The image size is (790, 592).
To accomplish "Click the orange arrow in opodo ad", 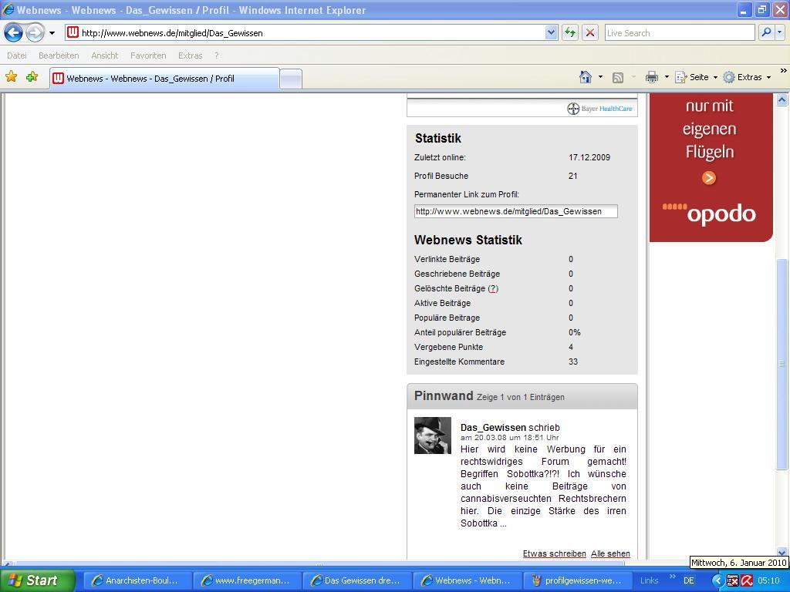I will click(x=709, y=178).
